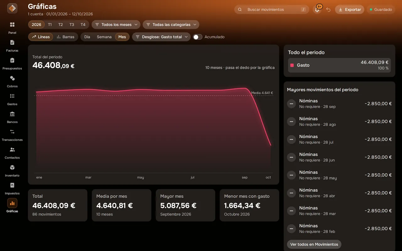Switch chart type to Líneas
This screenshot has height=251, width=402.
click(x=41, y=37)
